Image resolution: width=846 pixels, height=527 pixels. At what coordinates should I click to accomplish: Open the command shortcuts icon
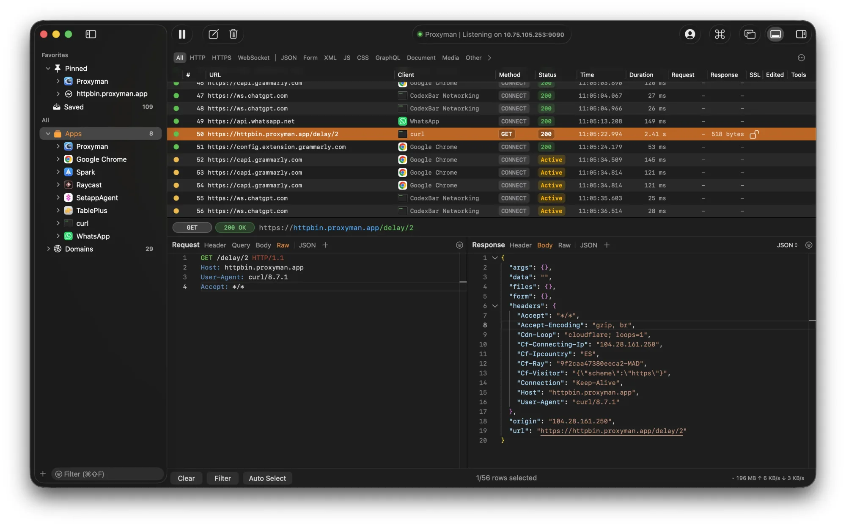pyautogui.click(x=720, y=34)
